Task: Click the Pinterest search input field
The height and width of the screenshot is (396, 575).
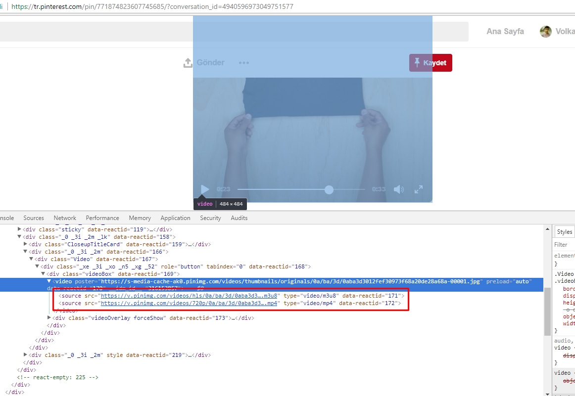Action: tap(234, 32)
